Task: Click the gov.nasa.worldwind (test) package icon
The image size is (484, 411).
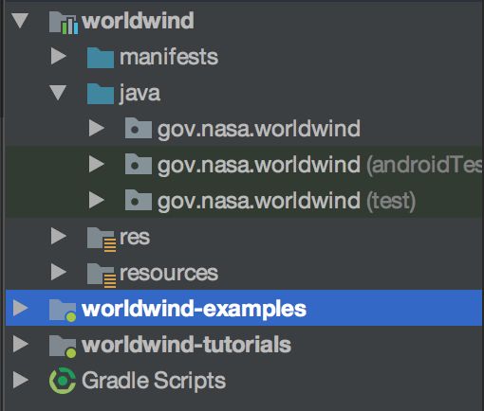Action: tap(139, 200)
